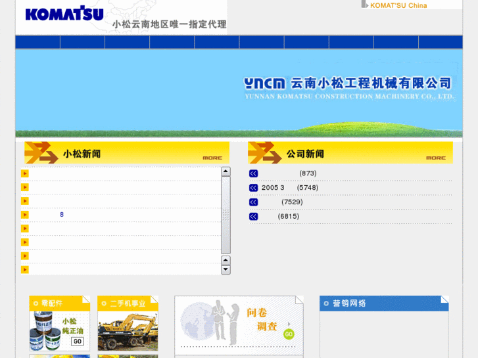Click MORE in the 小松新闻 header

pos(212,158)
